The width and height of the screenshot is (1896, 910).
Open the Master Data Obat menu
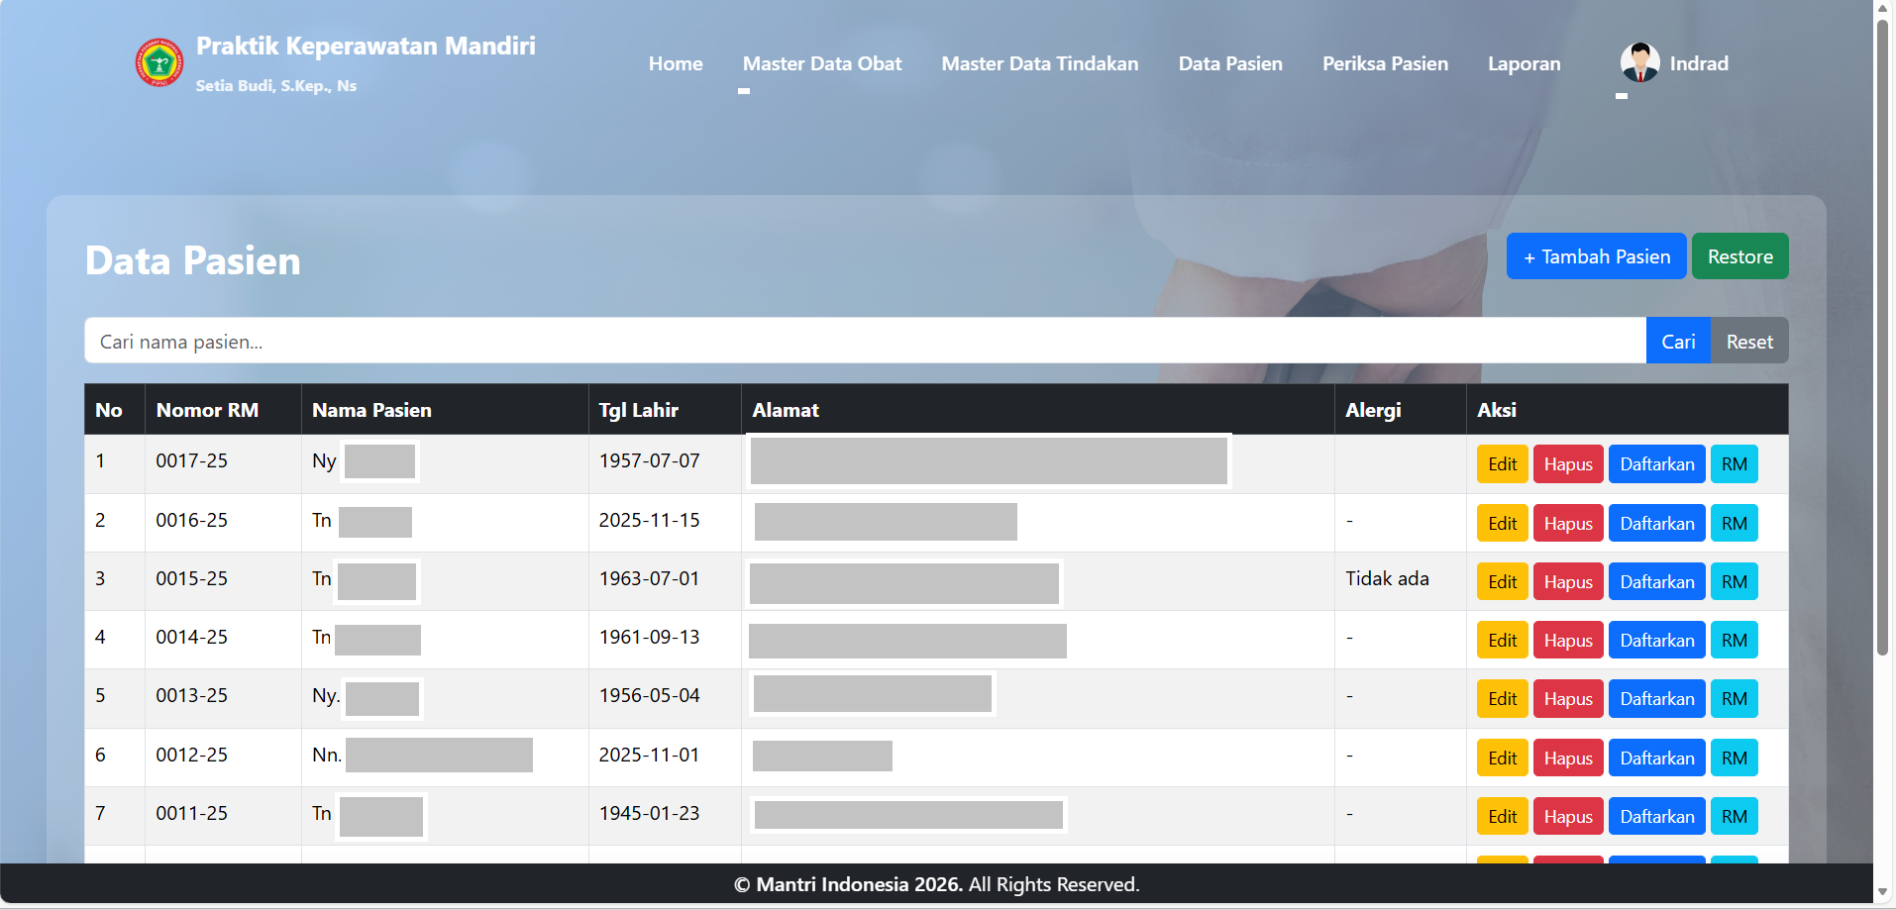821,63
